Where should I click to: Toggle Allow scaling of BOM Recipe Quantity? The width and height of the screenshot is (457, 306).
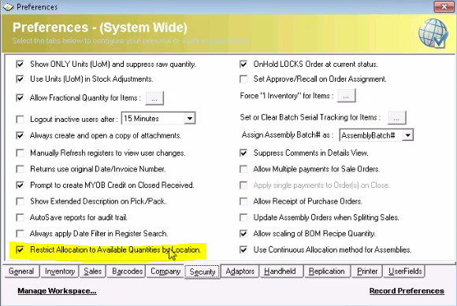pyautogui.click(x=243, y=234)
